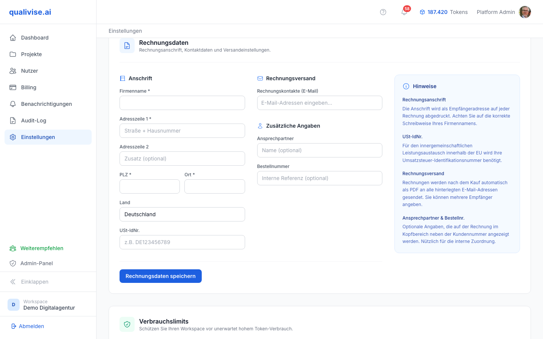The image size is (543, 339).
Task: Click the Benachrichtigungen bell icon in sidebar
Action: [13, 104]
